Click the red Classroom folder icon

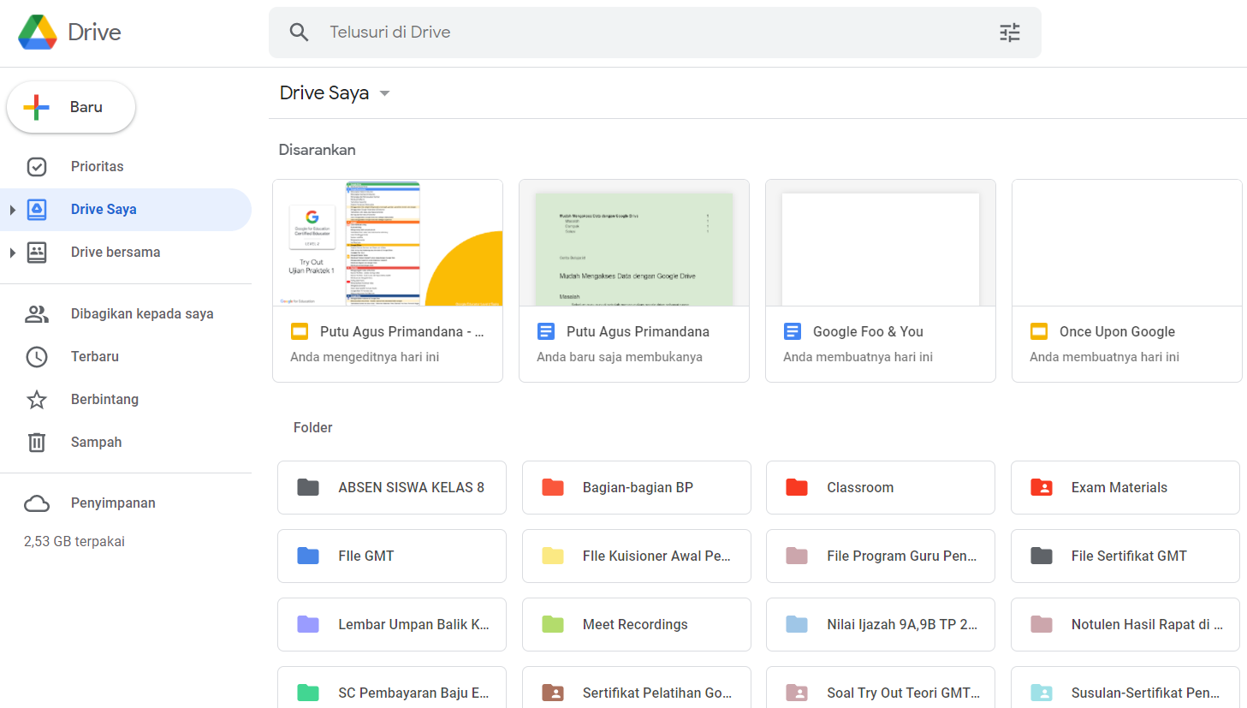(797, 487)
